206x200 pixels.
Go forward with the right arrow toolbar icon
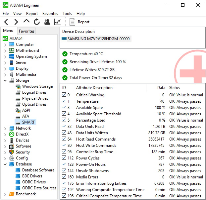[16, 22]
